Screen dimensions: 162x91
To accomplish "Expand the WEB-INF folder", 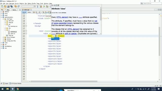I will tap(5, 23).
